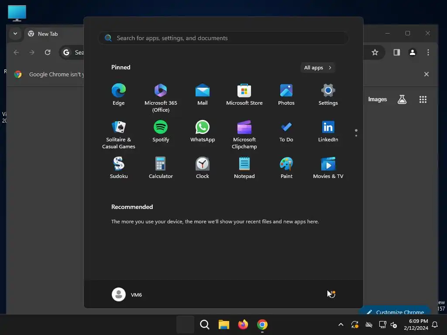Click the OneDrive tray icon
Viewport: 447px width, 335px height.
tap(369, 325)
